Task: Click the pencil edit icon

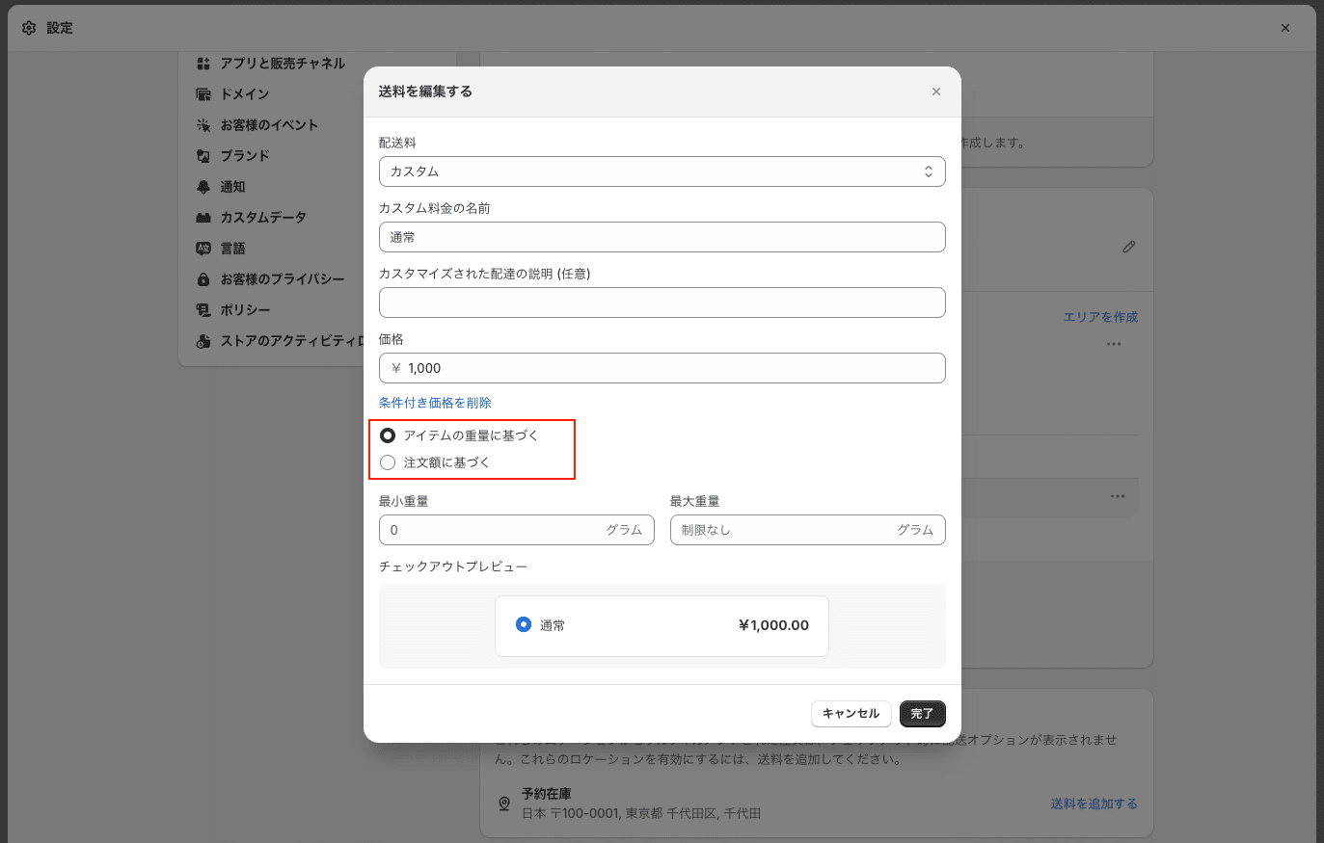Action: [x=1128, y=247]
